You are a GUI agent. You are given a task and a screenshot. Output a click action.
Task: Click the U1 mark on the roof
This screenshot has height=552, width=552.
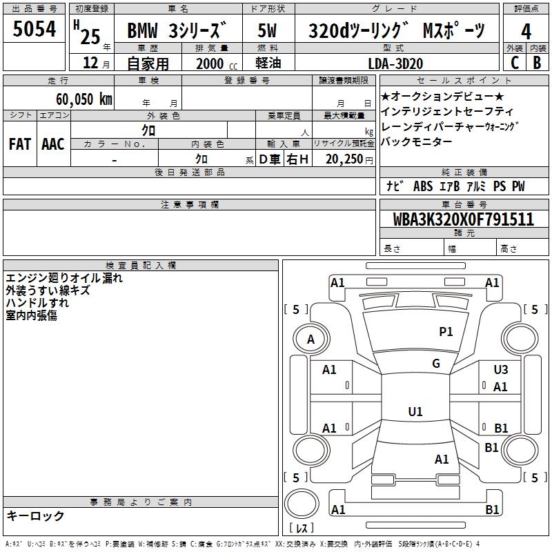point(415,411)
